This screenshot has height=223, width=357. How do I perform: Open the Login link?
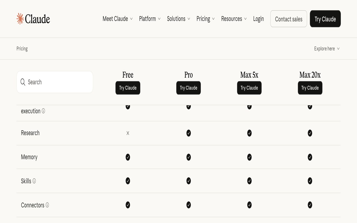click(x=259, y=19)
